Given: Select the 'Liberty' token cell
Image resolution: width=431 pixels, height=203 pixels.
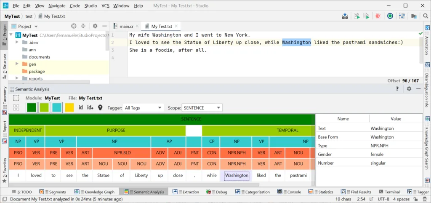Looking at the screenshot, I should (x=141, y=175).
